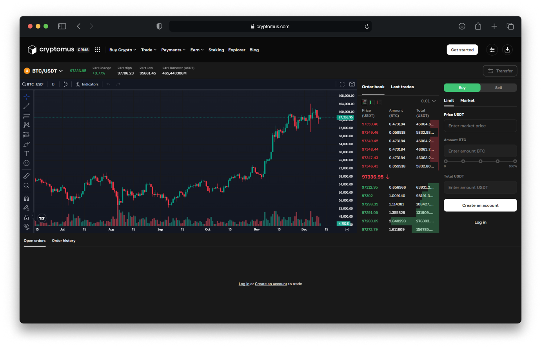Screen dimensions: 541x347
Task: Select the Brush drawing tool
Action: pyautogui.click(x=26, y=144)
